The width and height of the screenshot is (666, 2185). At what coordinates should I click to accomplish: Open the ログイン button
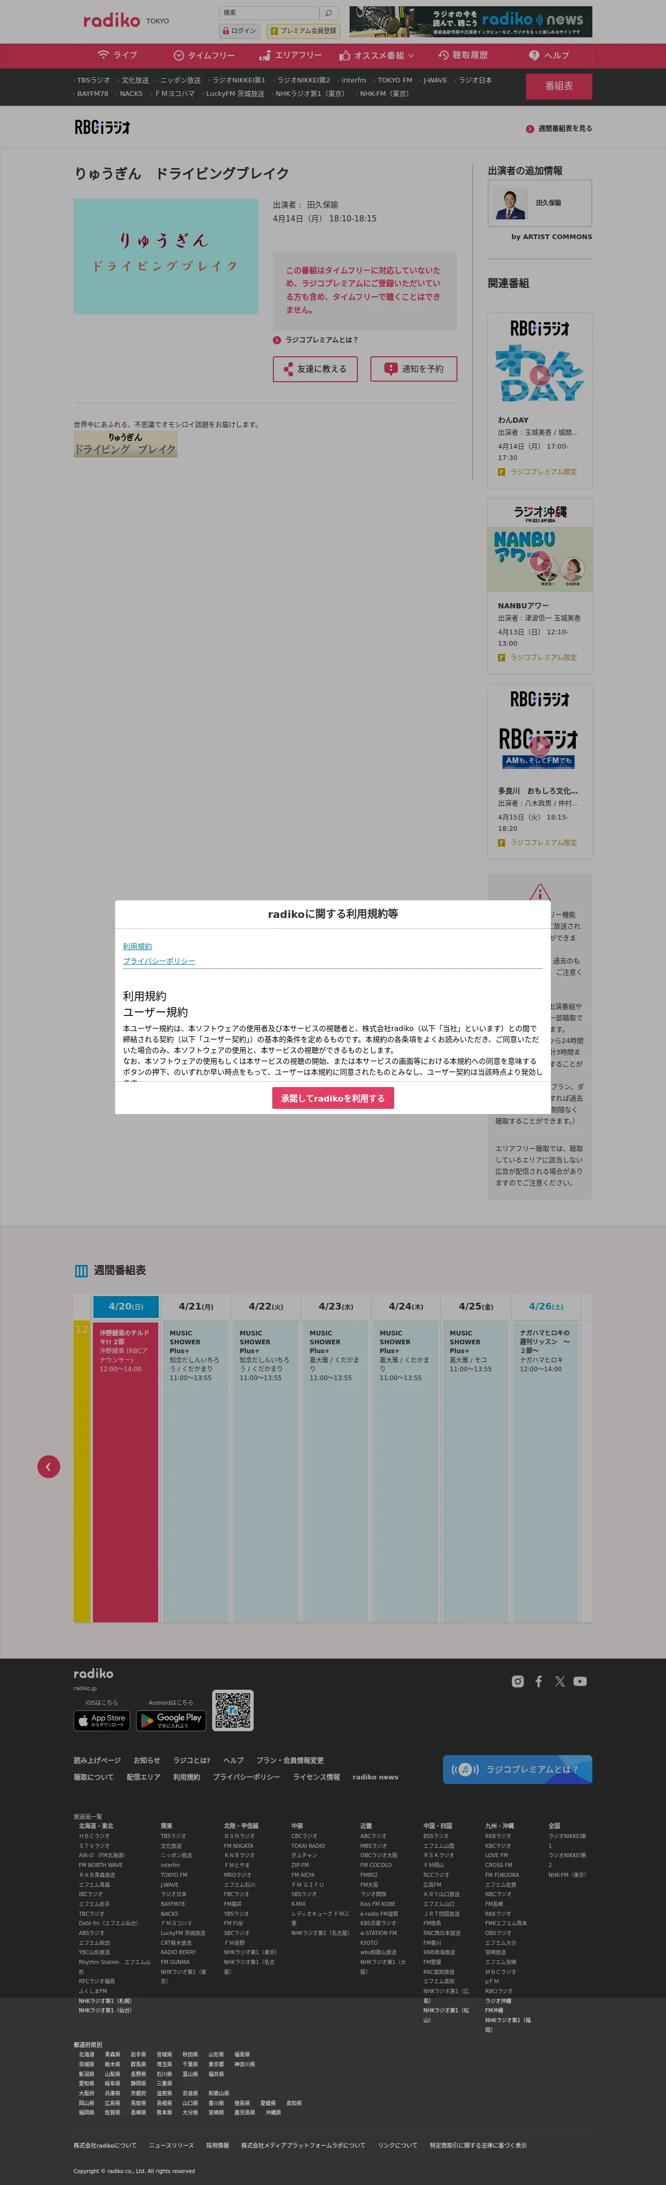[240, 31]
